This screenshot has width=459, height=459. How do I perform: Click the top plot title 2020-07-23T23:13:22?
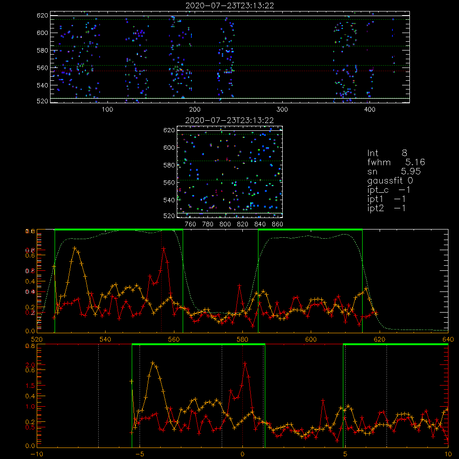(230, 6)
